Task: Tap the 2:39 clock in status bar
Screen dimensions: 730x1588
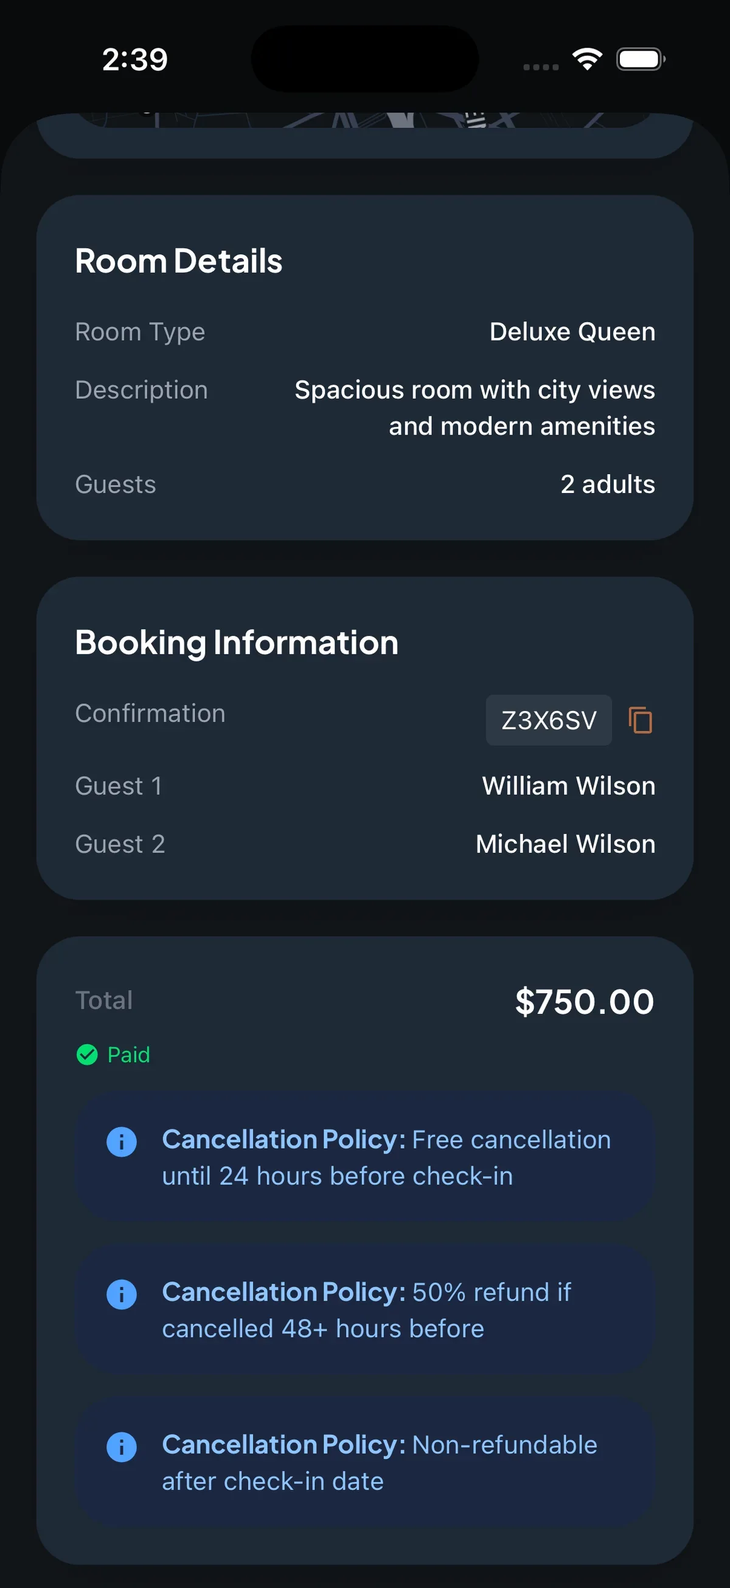Action: [134, 60]
